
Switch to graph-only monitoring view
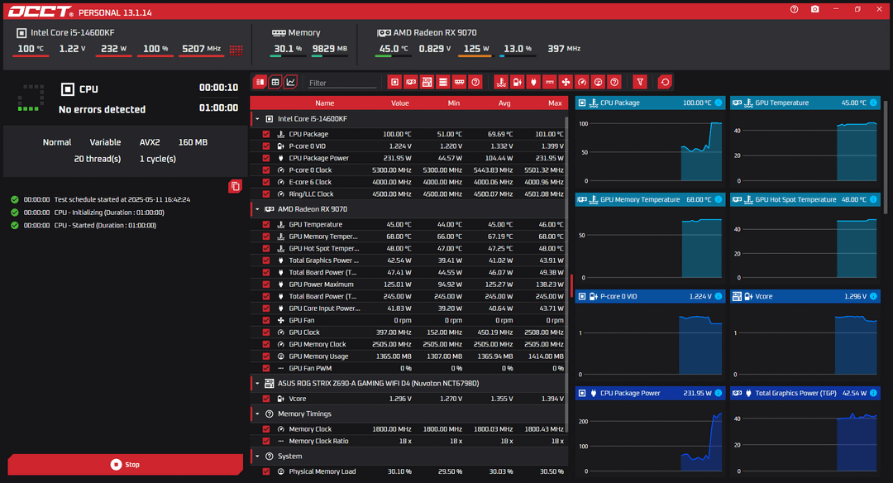[x=290, y=82]
